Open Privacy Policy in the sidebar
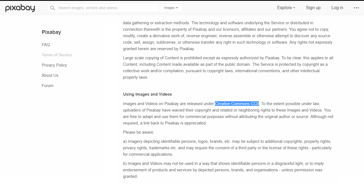 [54, 65]
